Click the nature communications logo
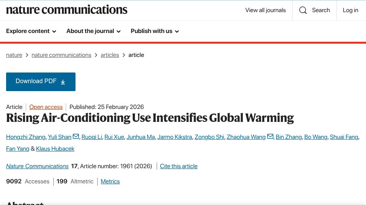This screenshot has height=205, width=366. point(67,10)
